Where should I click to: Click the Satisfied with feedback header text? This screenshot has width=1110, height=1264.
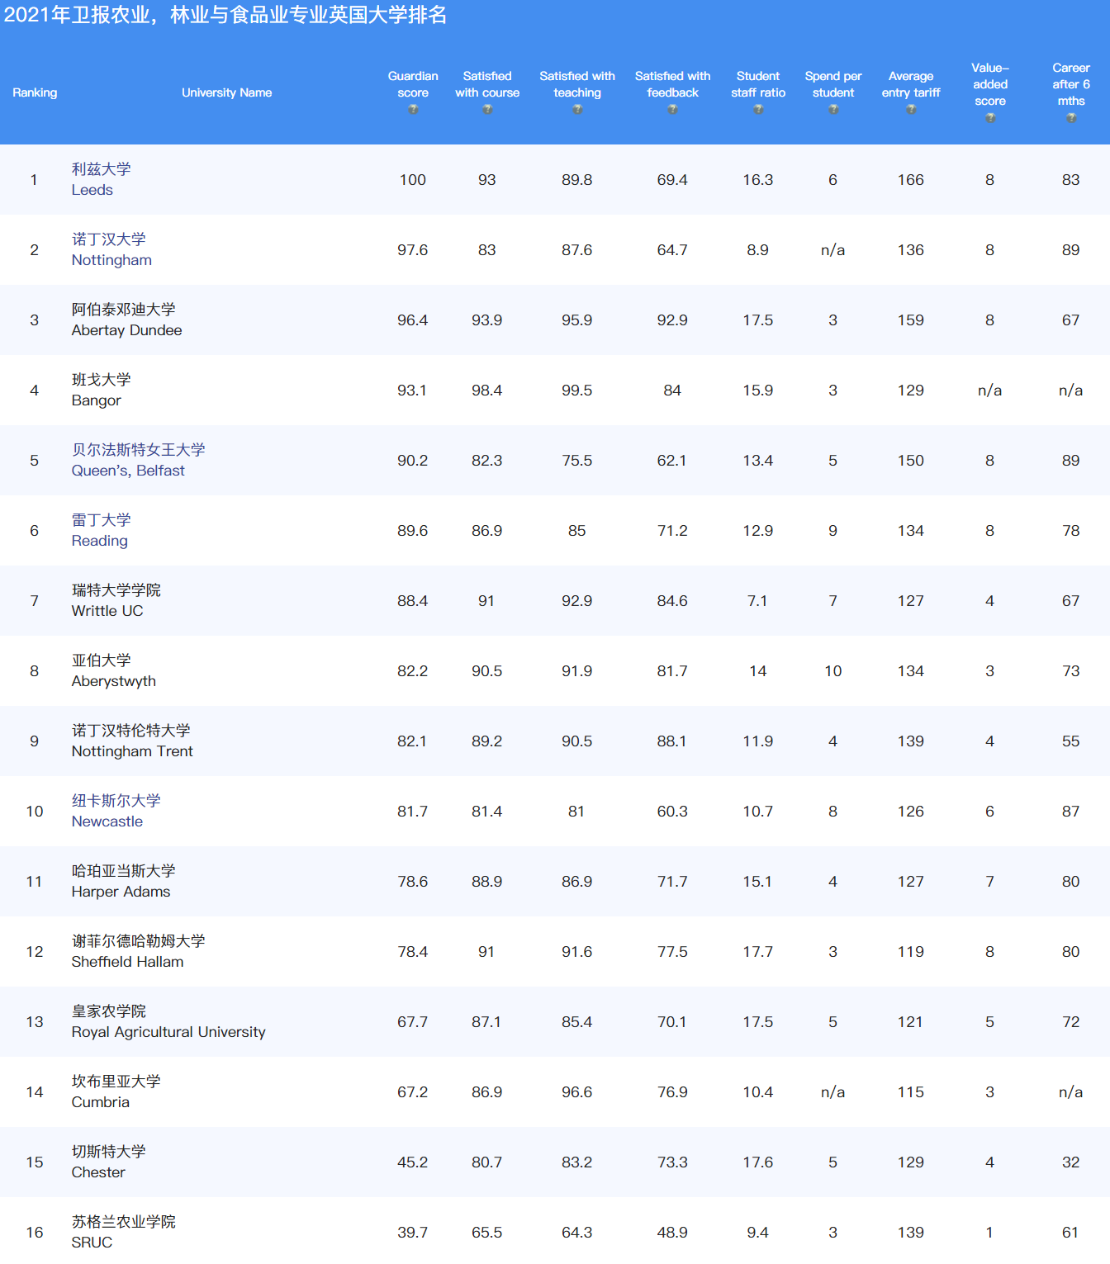pos(672,84)
